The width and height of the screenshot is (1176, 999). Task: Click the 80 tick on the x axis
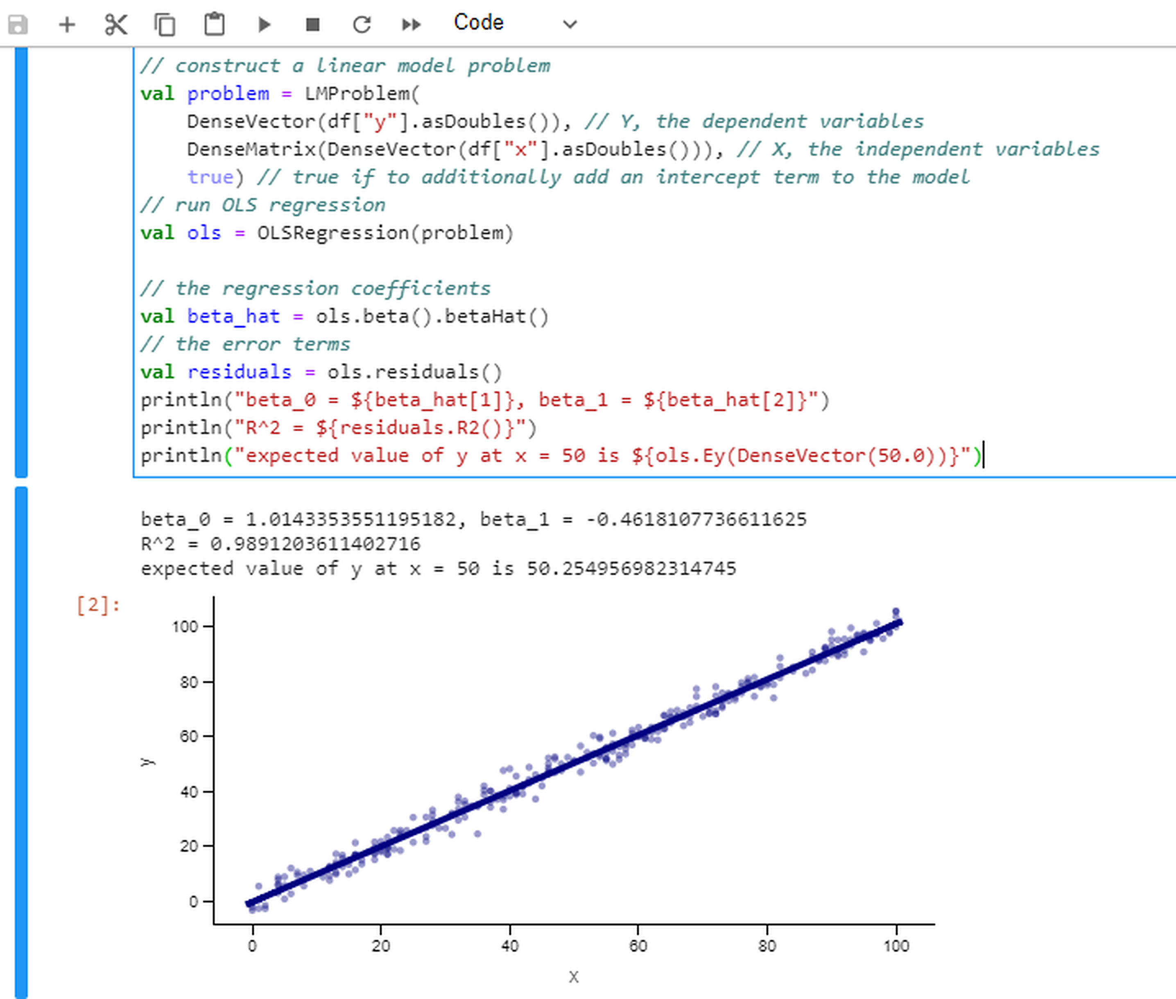click(x=767, y=946)
